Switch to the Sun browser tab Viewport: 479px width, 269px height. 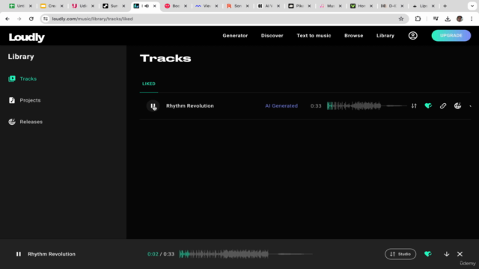113,6
